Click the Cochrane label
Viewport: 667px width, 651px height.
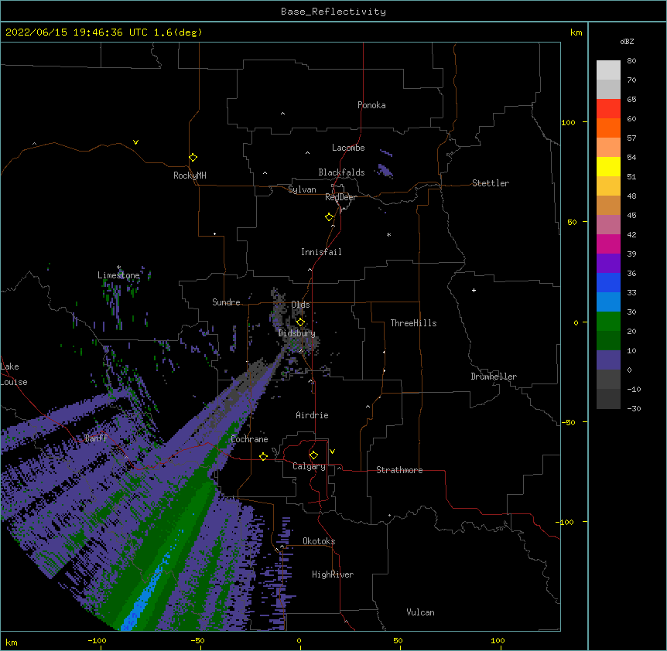pos(249,439)
